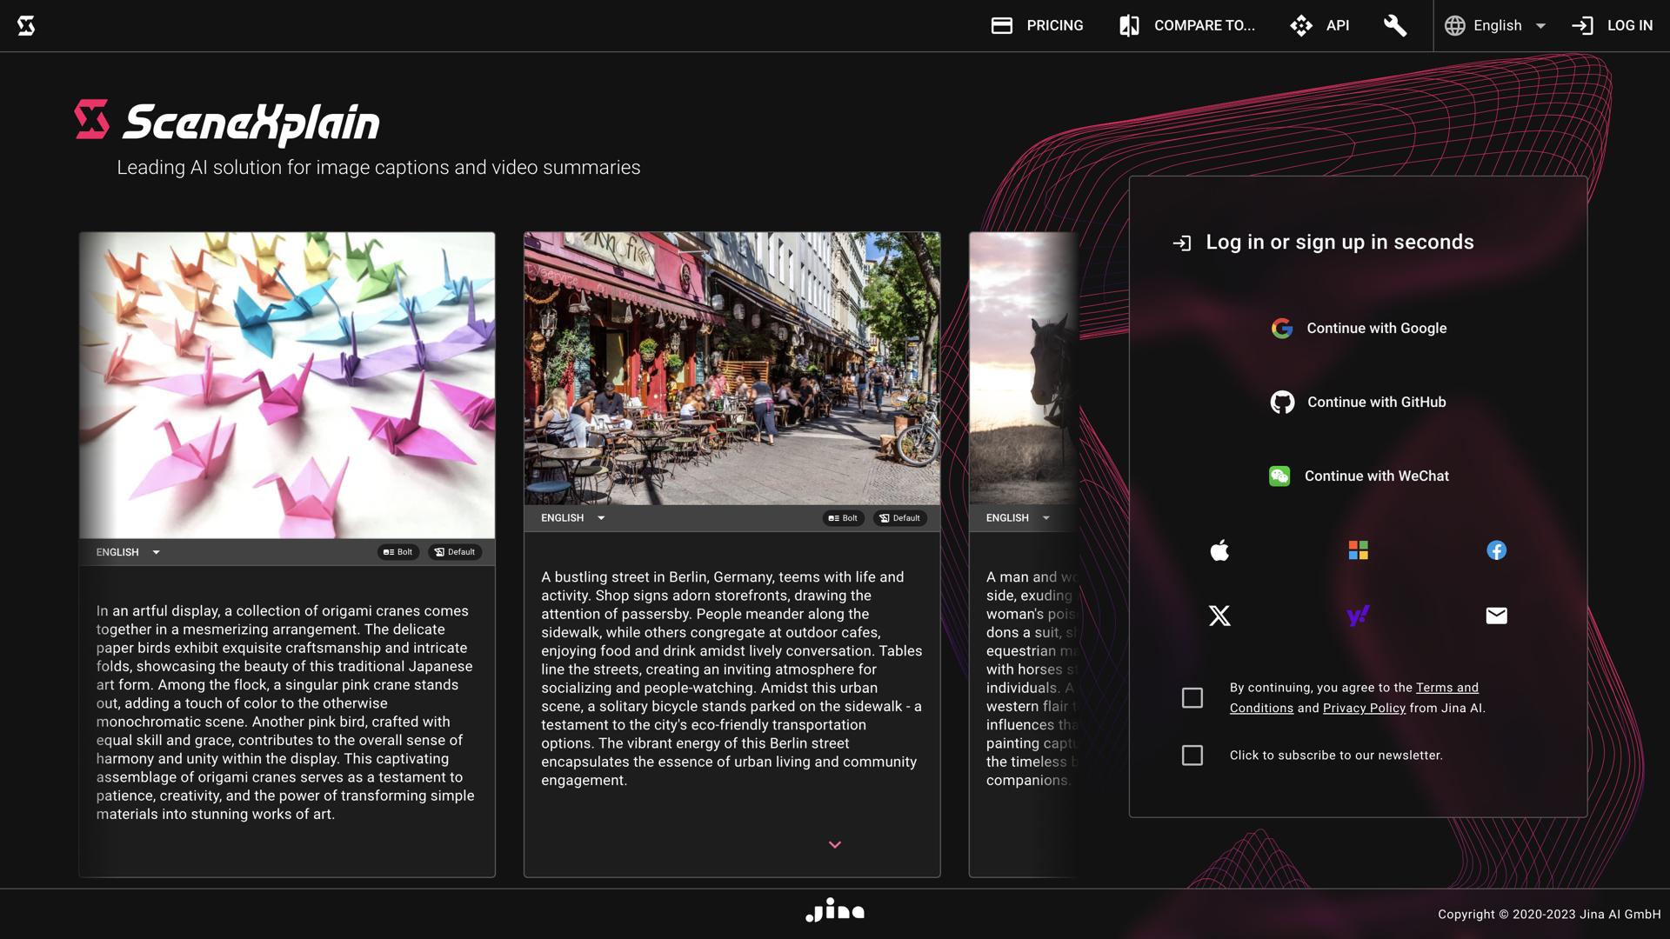
Task: Sign in with the X icon
Action: pos(1219,616)
